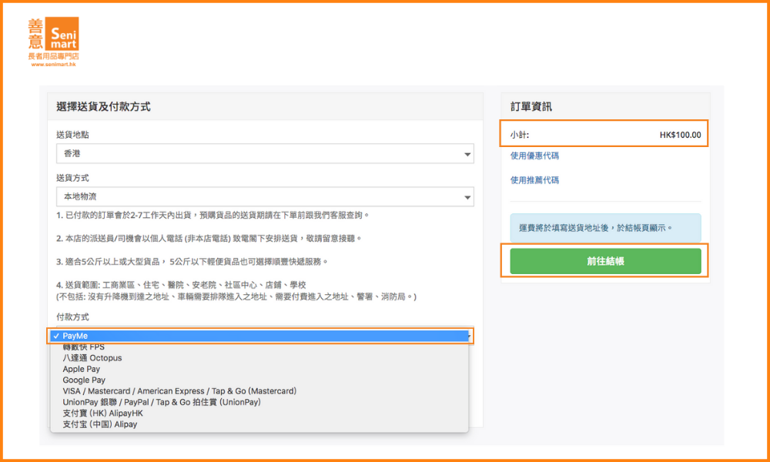This screenshot has width=770, height=462.
Task: Choose 轉數快 FPS from payment list
Action: tap(84, 347)
